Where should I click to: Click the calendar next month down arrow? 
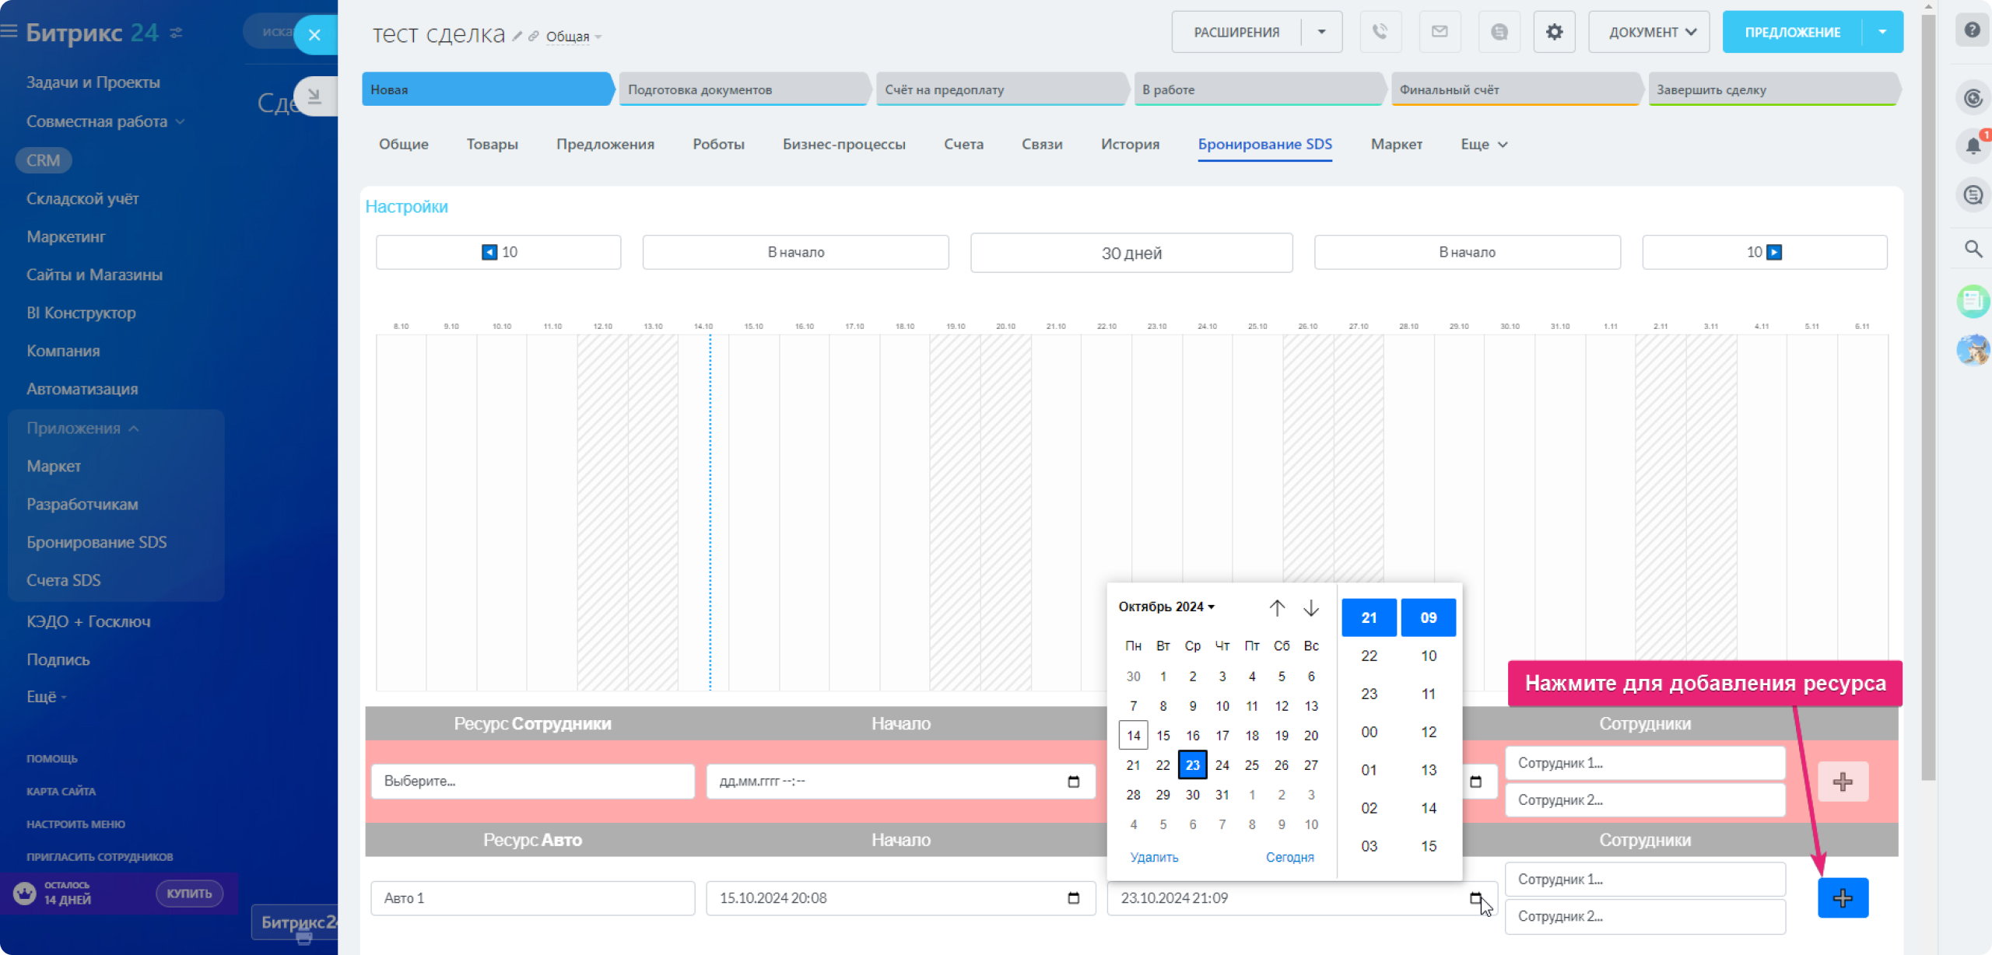tap(1311, 607)
